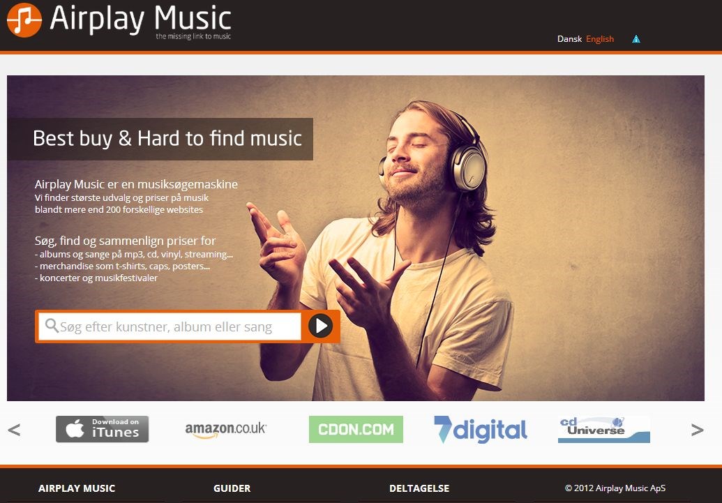Image resolution: width=722 pixels, height=503 pixels.
Task: Switch language to Dansk
Action: pos(570,39)
